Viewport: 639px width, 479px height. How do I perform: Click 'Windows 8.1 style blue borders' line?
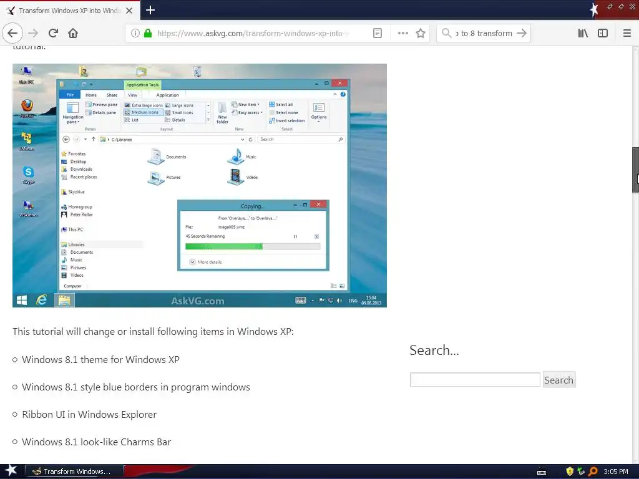tap(135, 387)
